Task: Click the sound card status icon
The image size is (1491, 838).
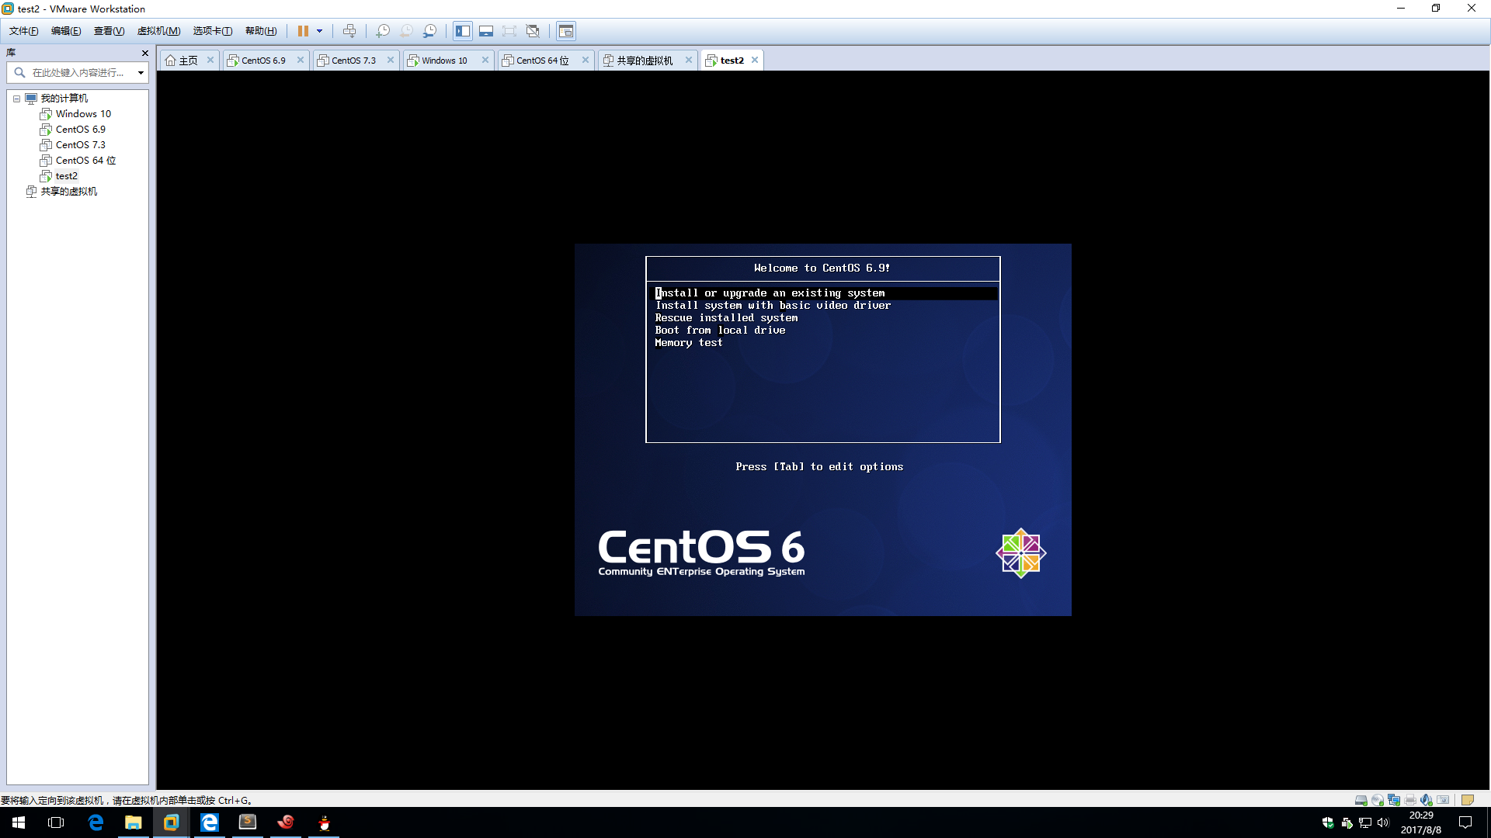Action: (x=1427, y=800)
